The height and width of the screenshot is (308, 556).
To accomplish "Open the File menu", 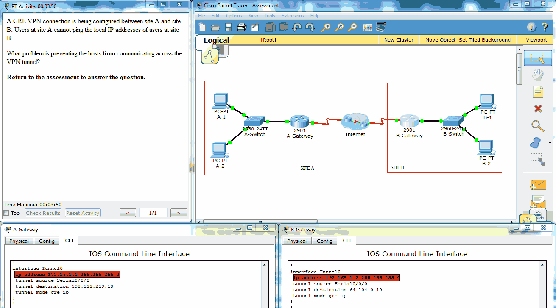I will point(201,16).
